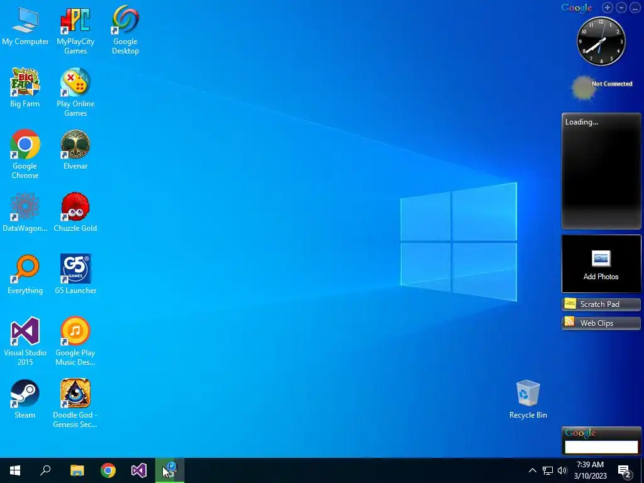
Task: Select the Play Online Games shortcut
Action: (75, 92)
